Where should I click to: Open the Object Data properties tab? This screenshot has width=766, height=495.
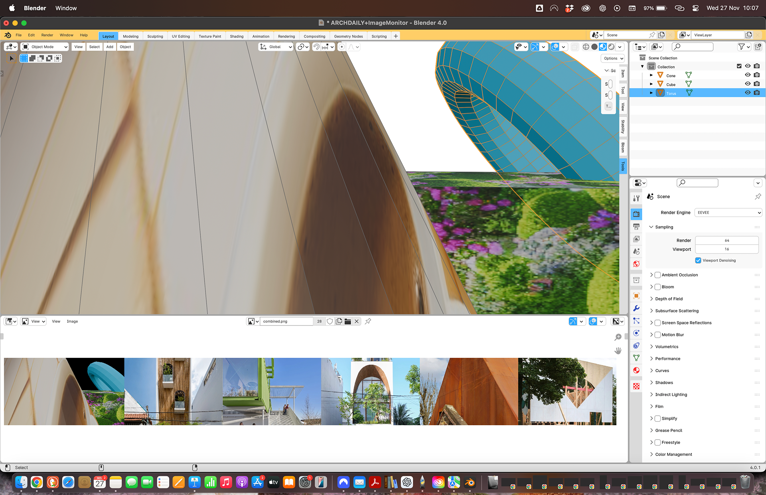(636, 358)
